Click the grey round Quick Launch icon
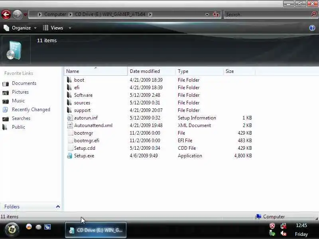The height and width of the screenshot is (239, 319). click(38, 227)
